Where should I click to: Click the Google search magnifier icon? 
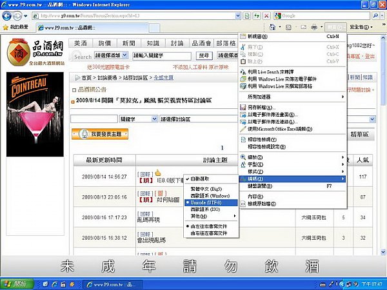[375, 15]
